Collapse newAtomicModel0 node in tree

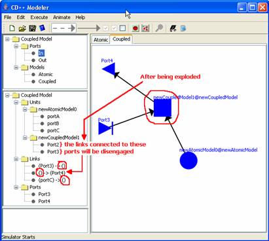(25, 109)
